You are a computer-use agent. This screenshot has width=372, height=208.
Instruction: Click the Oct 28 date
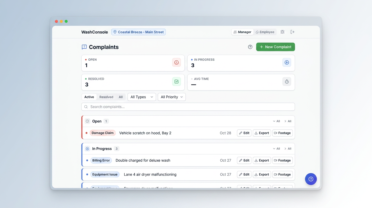click(x=225, y=133)
